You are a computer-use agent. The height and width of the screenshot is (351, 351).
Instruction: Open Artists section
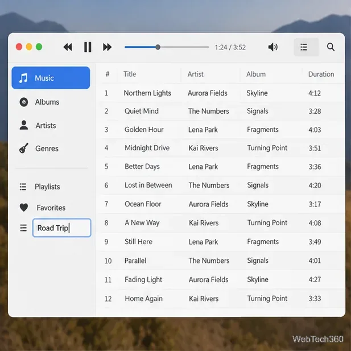coord(46,126)
